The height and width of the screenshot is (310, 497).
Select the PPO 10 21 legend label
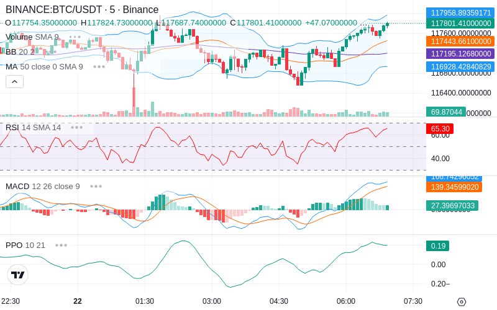pyautogui.click(x=25, y=245)
